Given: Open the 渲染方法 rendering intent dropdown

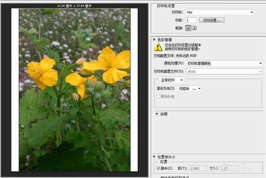Looking at the screenshot, I should [193, 88].
